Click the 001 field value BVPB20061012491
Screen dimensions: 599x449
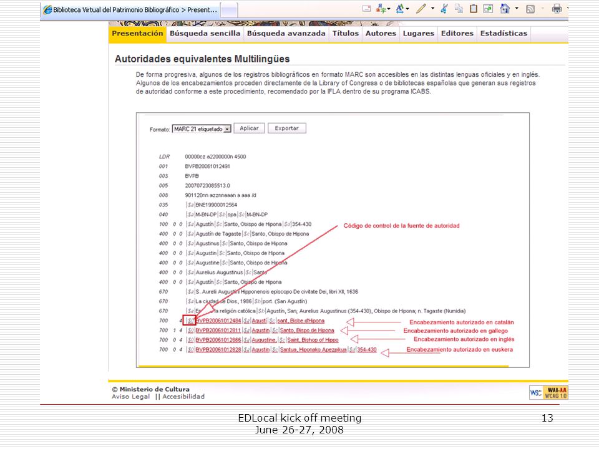[207, 167]
